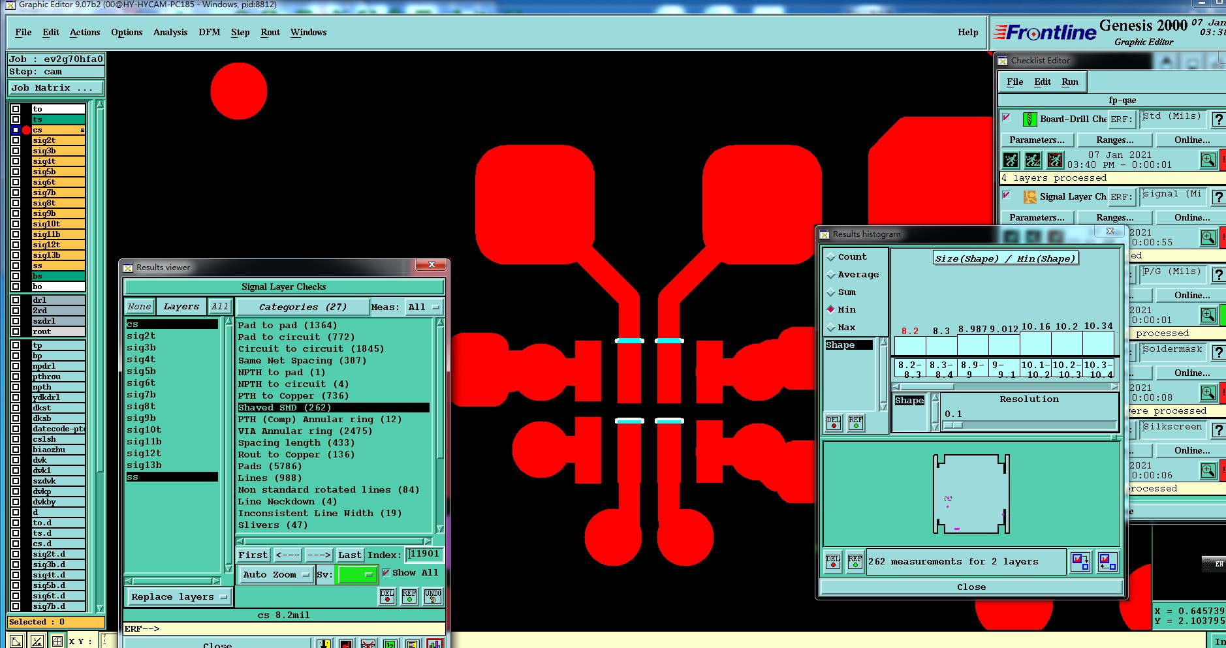The width and height of the screenshot is (1226, 648).
Task: Click red-framed run icon under Board-Drill Check
Action: click(x=1055, y=159)
